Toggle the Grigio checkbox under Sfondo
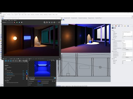133x99 pixels. click(123, 63)
